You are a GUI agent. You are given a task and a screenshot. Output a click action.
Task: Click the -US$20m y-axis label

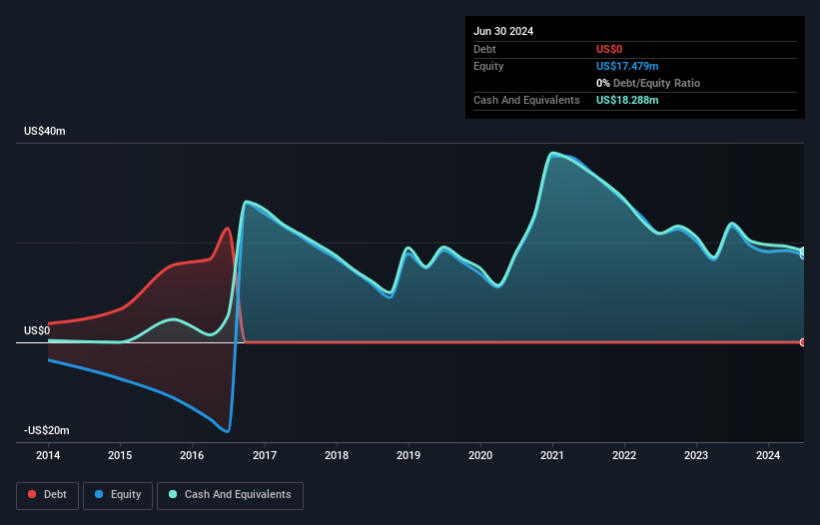47,430
